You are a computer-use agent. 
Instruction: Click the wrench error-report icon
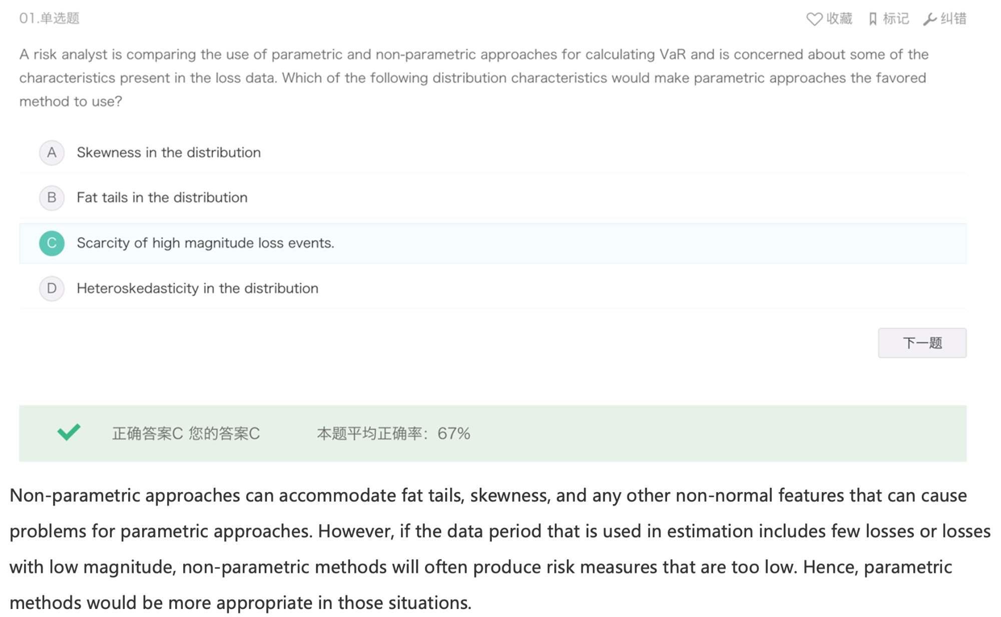929,19
